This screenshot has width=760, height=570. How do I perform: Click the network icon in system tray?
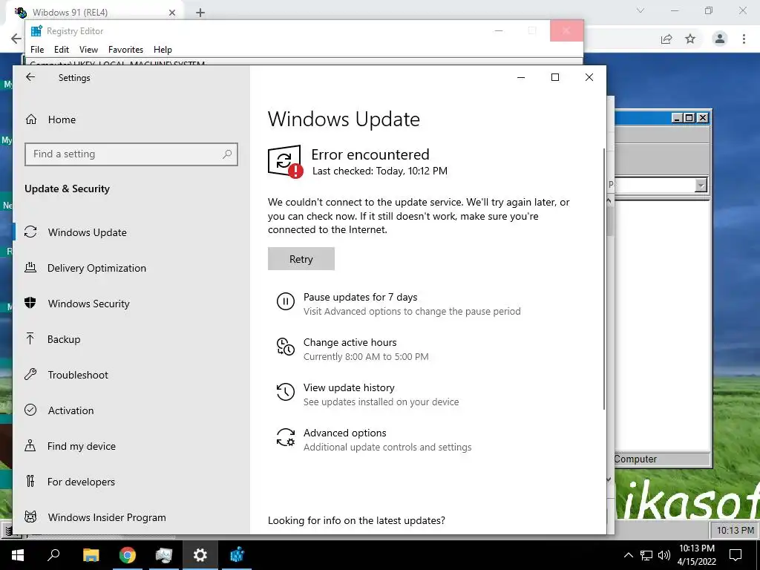(646, 555)
